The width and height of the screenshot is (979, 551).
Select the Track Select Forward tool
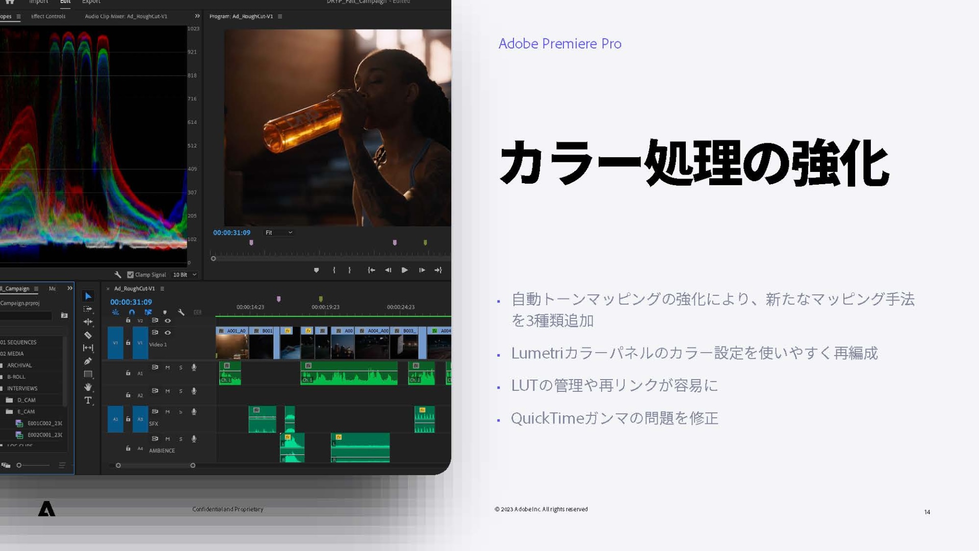pyautogui.click(x=88, y=309)
